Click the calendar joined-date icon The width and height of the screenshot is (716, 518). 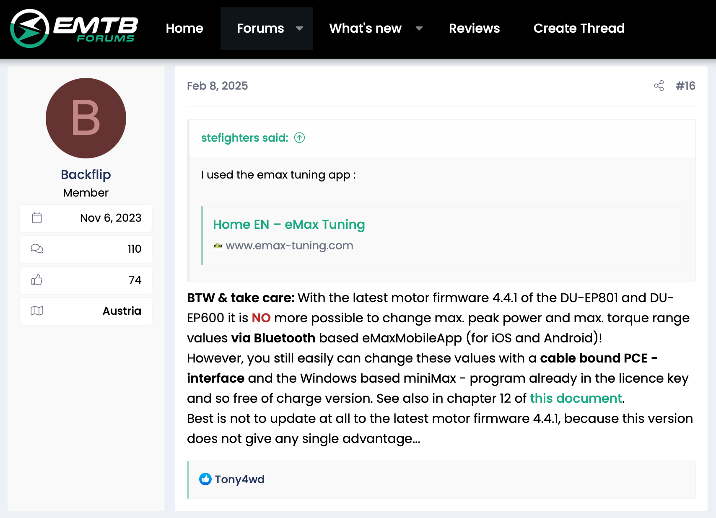point(37,218)
